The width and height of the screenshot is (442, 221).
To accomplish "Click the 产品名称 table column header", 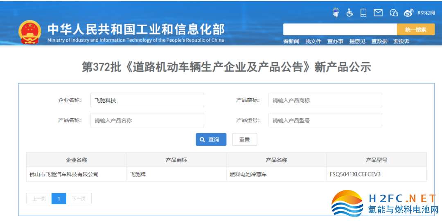I will click(277, 160).
